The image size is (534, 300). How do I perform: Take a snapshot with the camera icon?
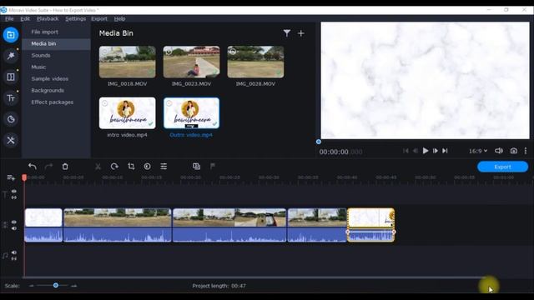click(514, 151)
